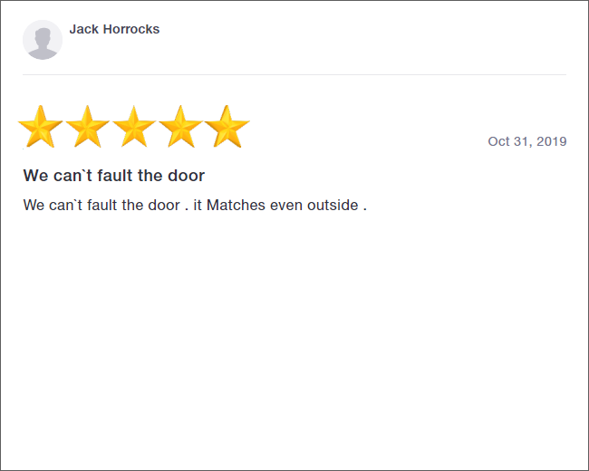This screenshot has width=589, height=471.
Task: Click the review body text sentence
Action: 195,206
